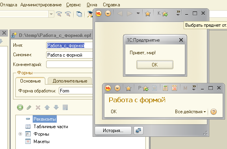Click the Back navigation arrow
The image size is (227, 149).
pyautogui.click(x=120, y=14)
